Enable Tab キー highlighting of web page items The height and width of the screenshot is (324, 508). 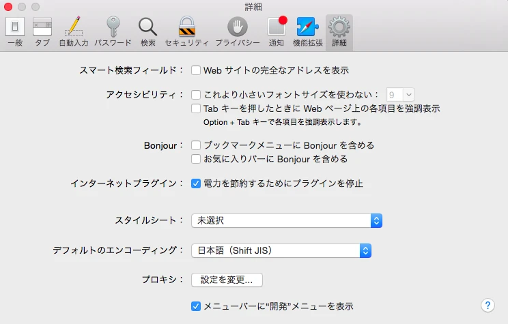tap(196, 108)
